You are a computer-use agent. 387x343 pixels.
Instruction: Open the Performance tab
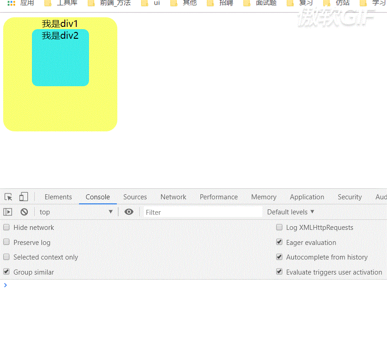coord(219,197)
